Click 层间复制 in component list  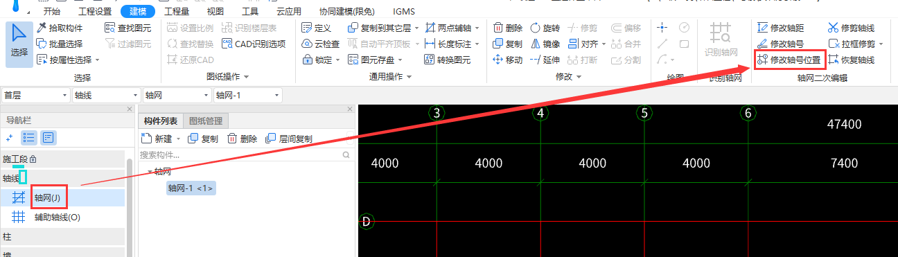(x=288, y=139)
